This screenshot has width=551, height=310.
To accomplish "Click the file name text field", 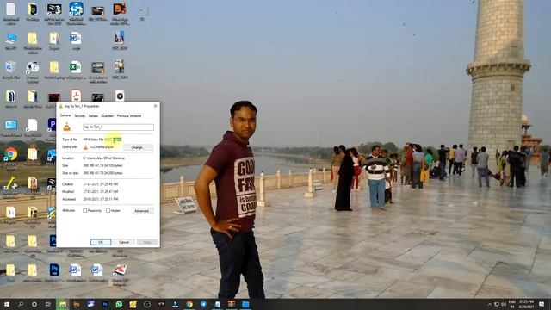I will tap(118, 127).
